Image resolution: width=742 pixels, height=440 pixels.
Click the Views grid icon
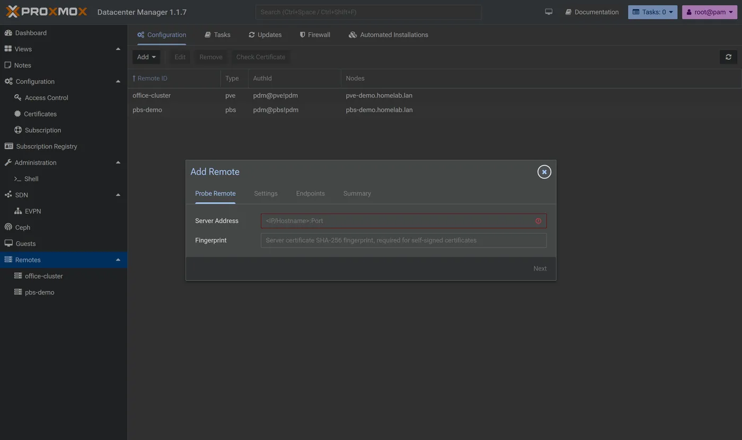(8, 49)
